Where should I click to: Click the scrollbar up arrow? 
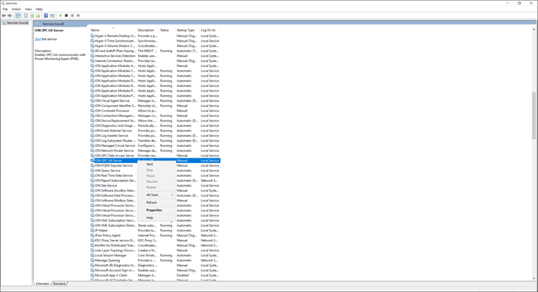533,30
